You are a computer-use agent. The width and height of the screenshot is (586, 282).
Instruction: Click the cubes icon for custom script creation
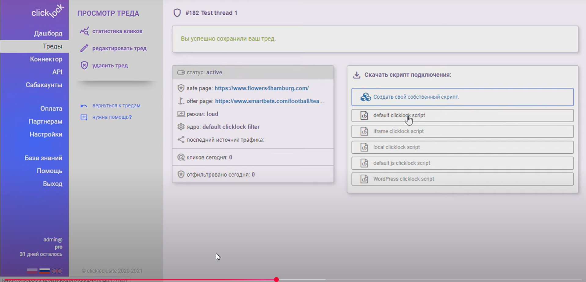pos(366,97)
